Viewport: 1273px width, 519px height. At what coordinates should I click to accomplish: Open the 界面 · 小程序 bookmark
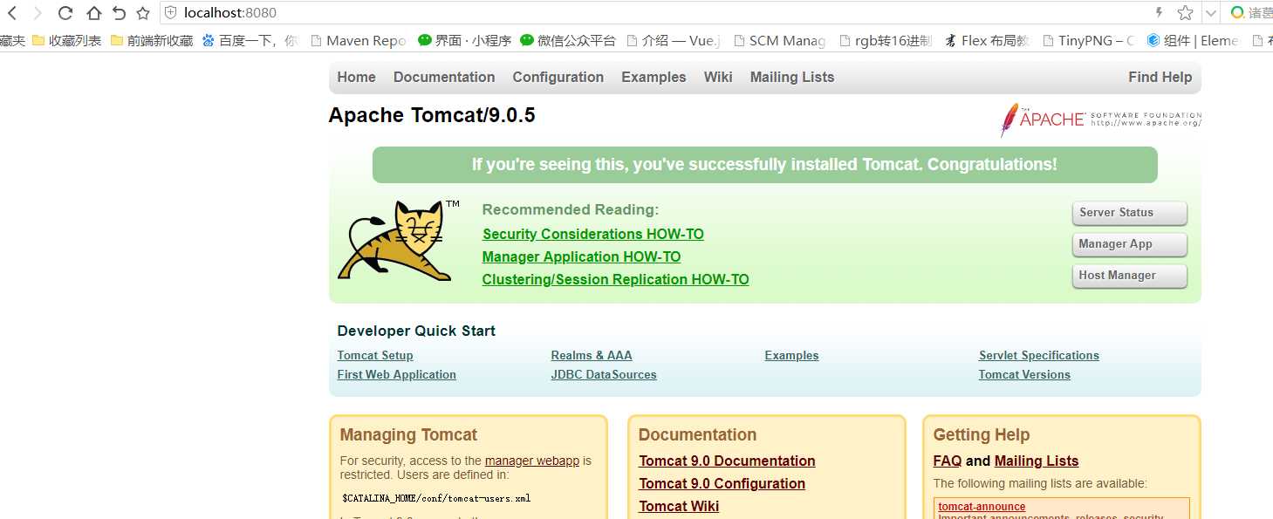coord(465,40)
